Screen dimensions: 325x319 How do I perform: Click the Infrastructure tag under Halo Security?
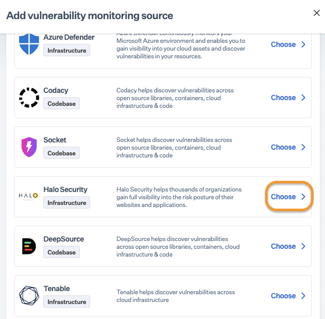click(x=66, y=203)
